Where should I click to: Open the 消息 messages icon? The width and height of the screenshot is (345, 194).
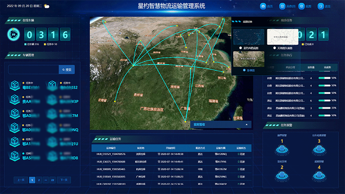pyautogui.click(x=282, y=6)
